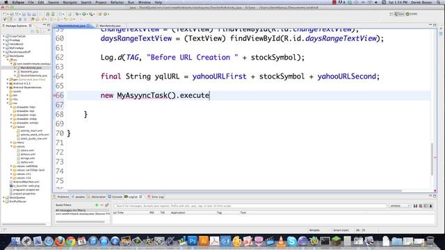Click the editor horizontal scrollbar
Viewport: 445px width, 250px height.
pyautogui.click(x=234, y=191)
